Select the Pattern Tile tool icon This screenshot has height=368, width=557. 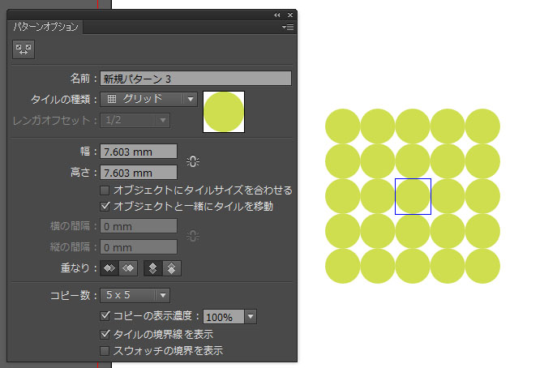tap(24, 49)
